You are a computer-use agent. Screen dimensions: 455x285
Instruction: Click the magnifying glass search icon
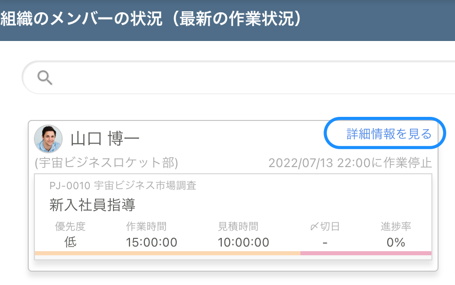tap(45, 77)
